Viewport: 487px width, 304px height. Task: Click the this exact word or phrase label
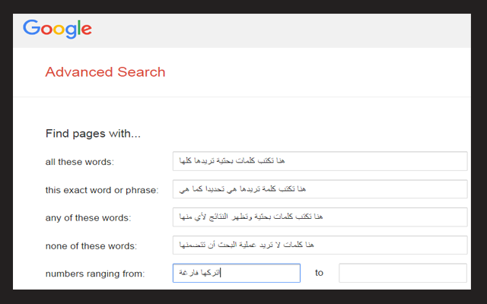click(x=101, y=190)
